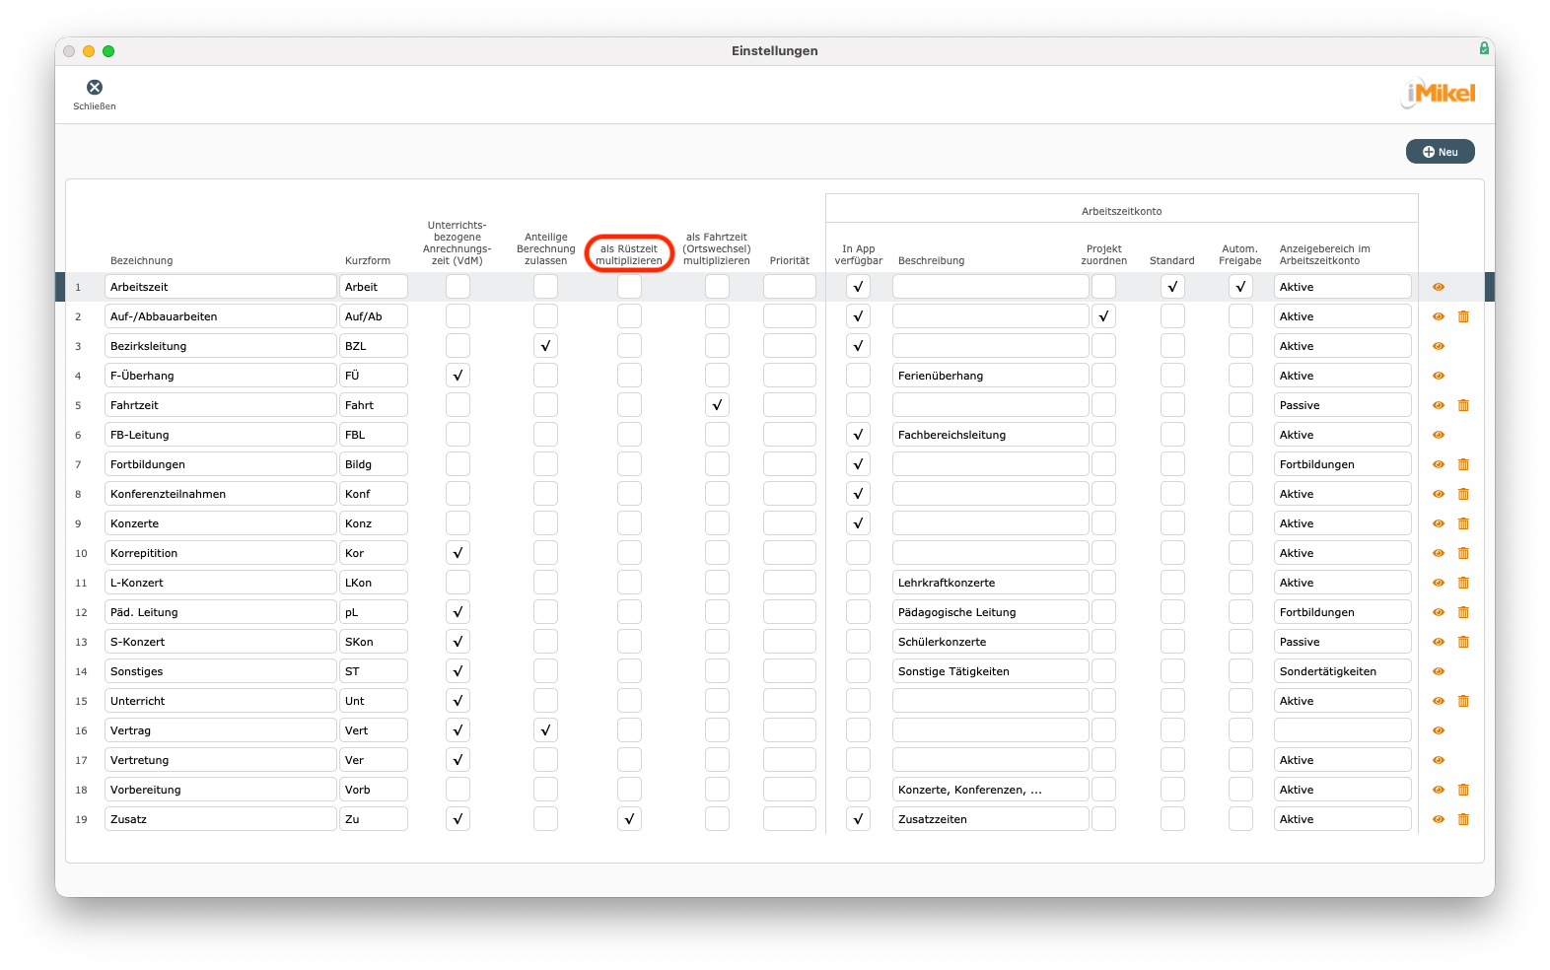Open Anzeigebereich dropdown for S-Konzert
The width and height of the screenshot is (1550, 970).
1343,642
